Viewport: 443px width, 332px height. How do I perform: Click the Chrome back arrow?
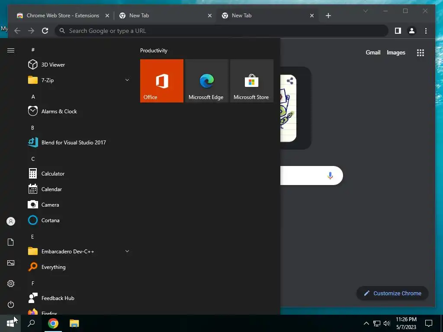(x=17, y=31)
